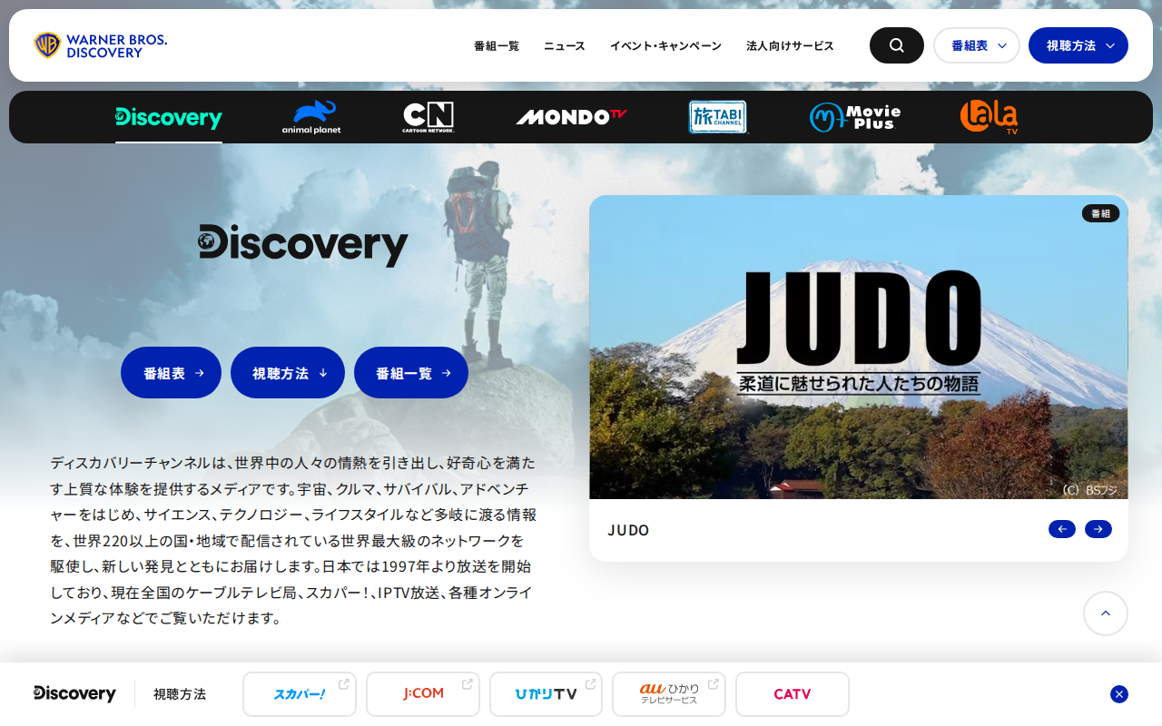Click the 番組 tag on the JUDO card

pyautogui.click(x=1100, y=213)
